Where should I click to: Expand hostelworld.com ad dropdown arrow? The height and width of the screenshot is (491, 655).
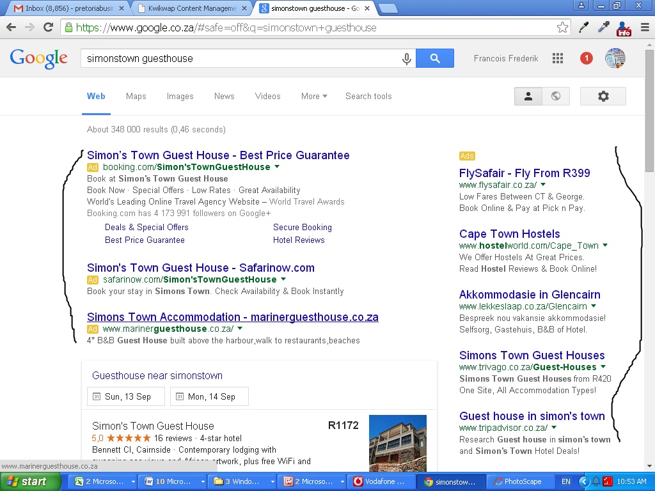point(605,245)
